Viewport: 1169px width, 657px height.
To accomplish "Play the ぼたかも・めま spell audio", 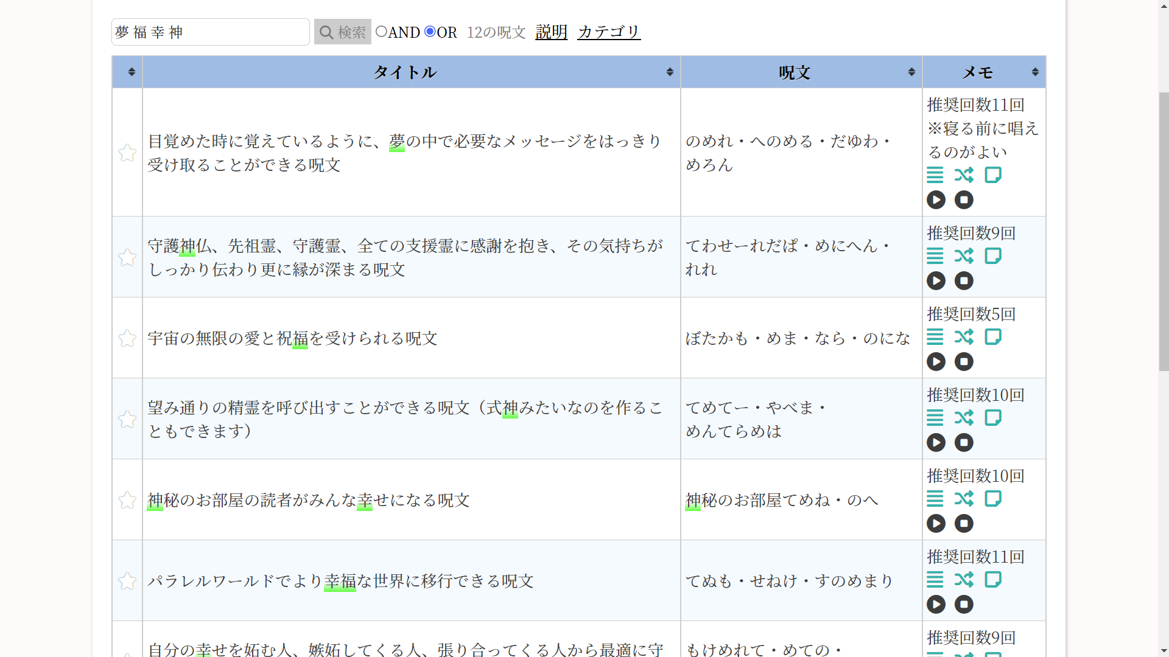I will 936,362.
